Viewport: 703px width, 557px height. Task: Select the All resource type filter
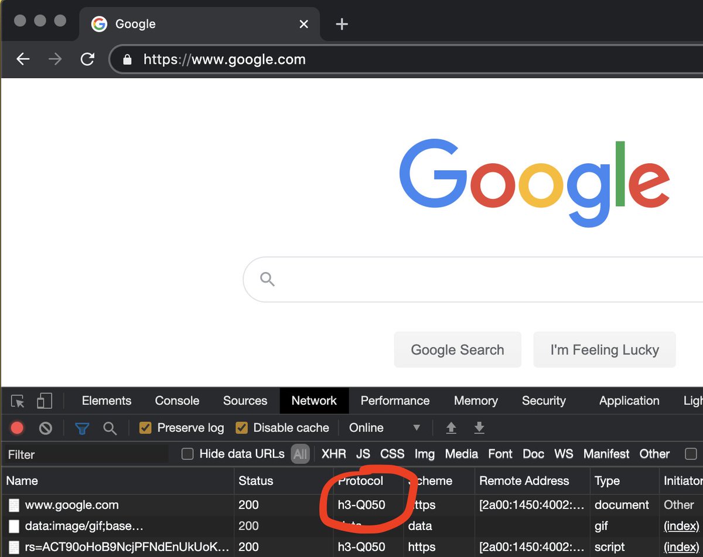coord(300,454)
